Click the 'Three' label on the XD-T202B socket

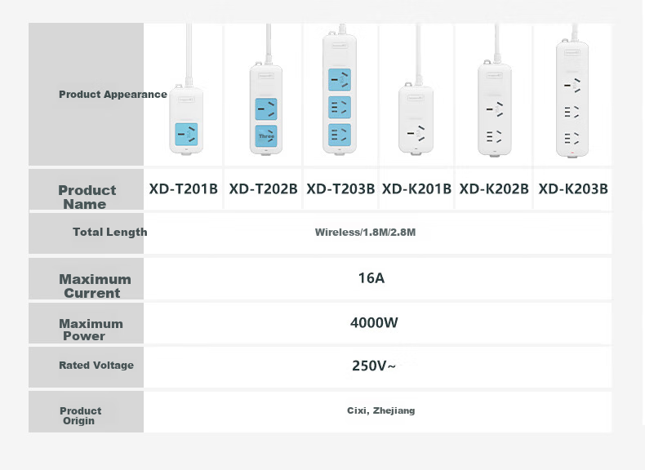(266, 136)
